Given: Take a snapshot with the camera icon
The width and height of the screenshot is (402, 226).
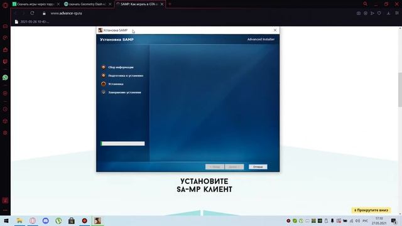Looking at the screenshot, I should 359,13.
